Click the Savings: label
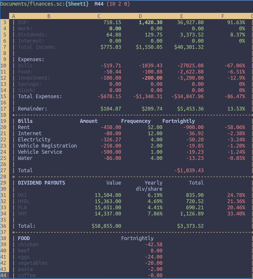 point(29,84)
